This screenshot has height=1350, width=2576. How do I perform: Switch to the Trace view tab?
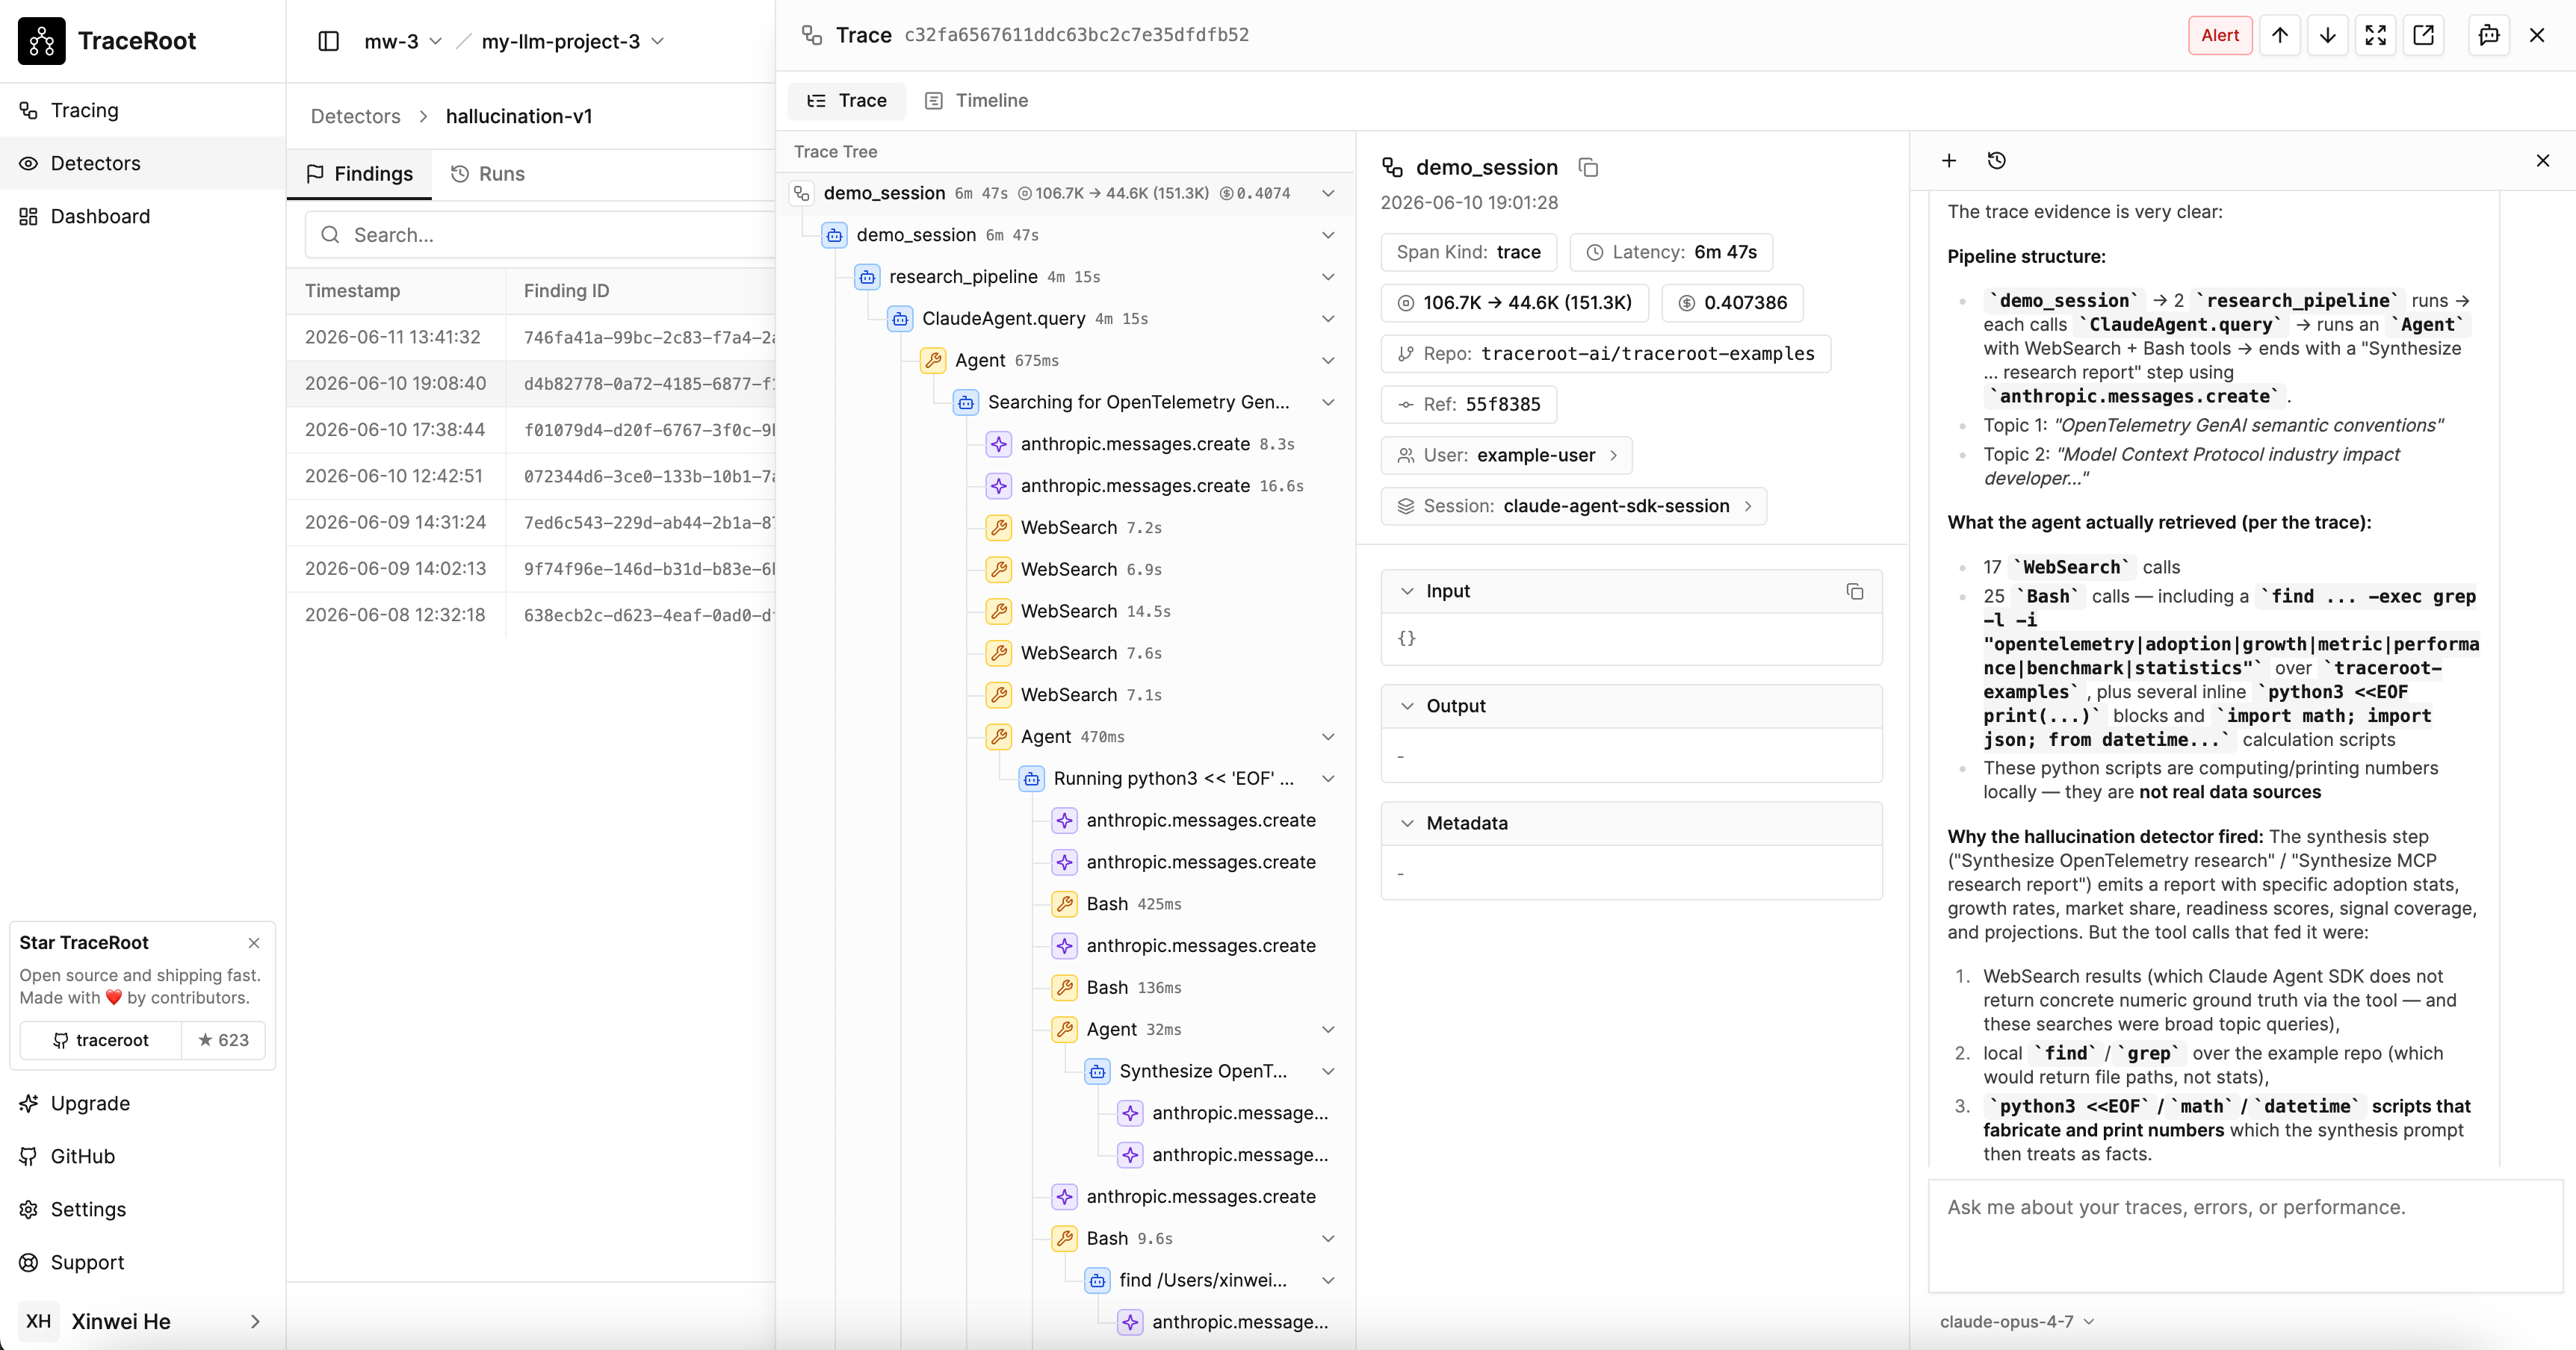point(847,100)
